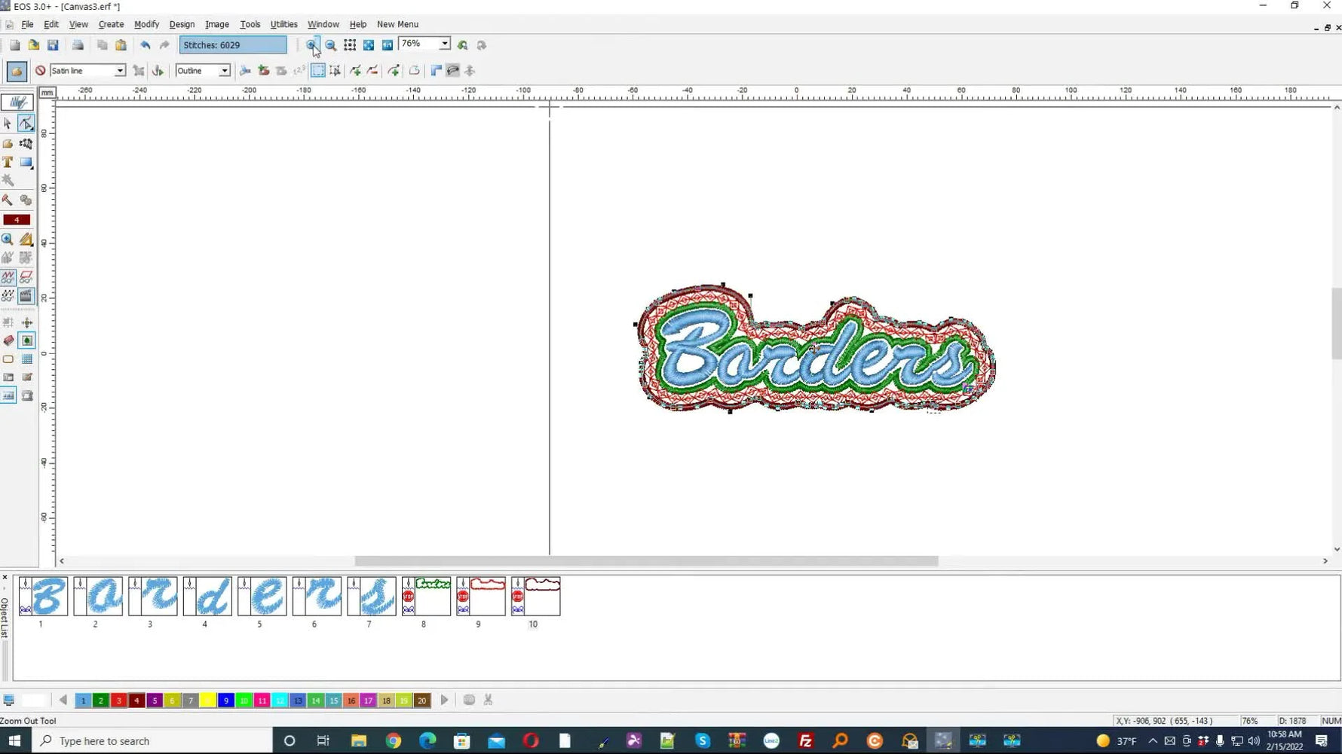The width and height of the screenshot is (1342, 754).
Task: Open the Satin line dropdown
Action: [x=120, y=70]
